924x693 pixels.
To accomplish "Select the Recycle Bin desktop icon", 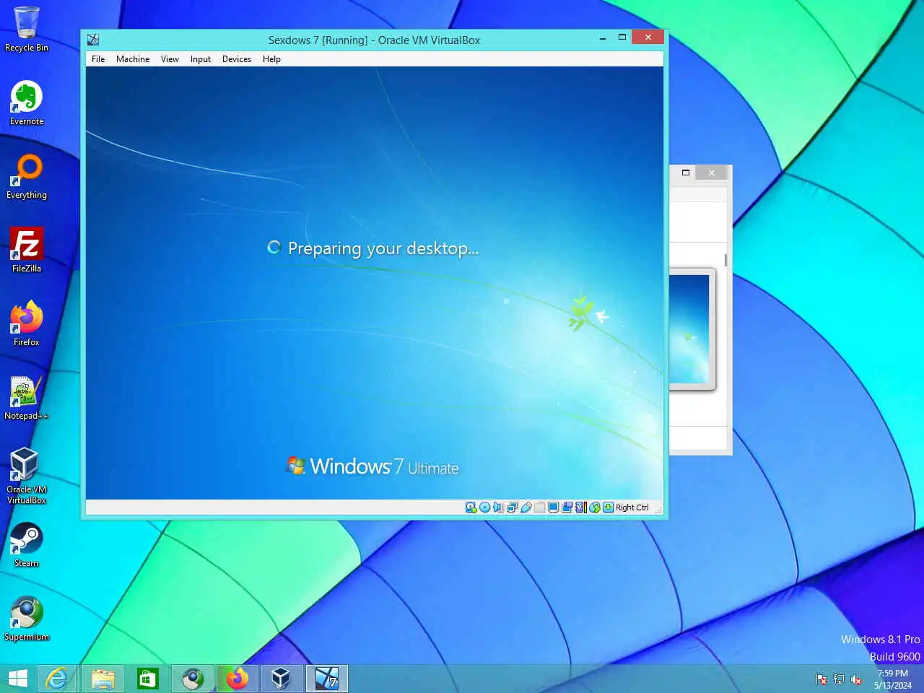I will pos(27,30).
